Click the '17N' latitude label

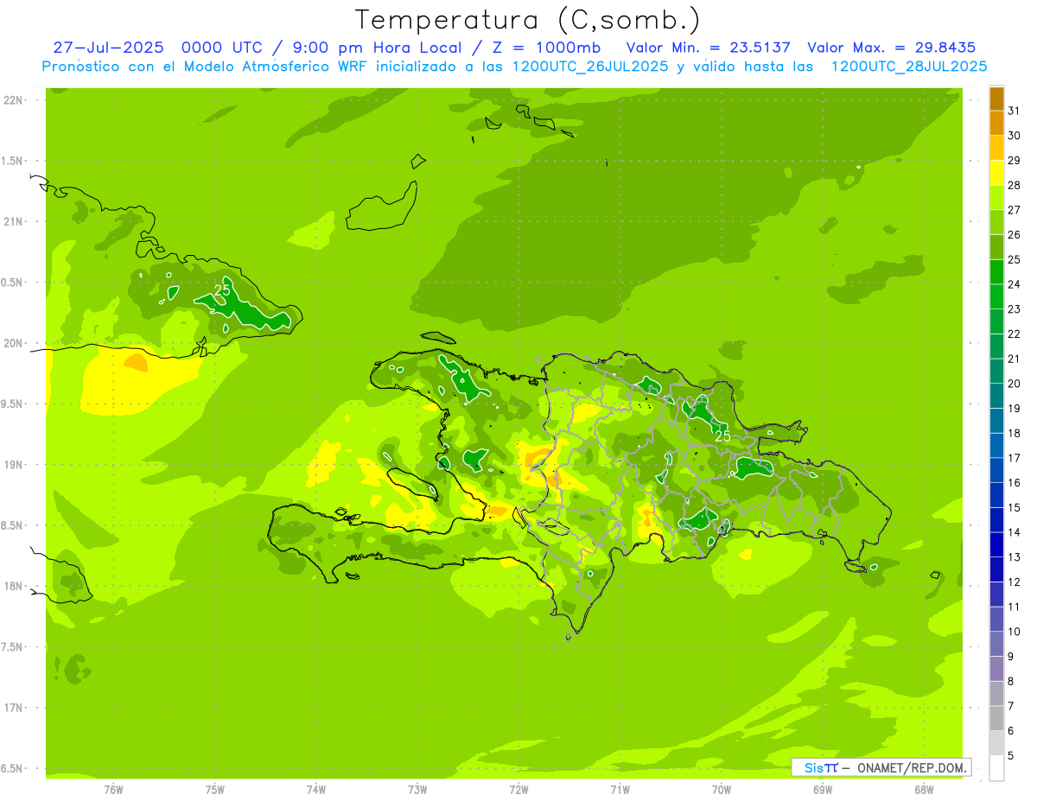[13, 709]
